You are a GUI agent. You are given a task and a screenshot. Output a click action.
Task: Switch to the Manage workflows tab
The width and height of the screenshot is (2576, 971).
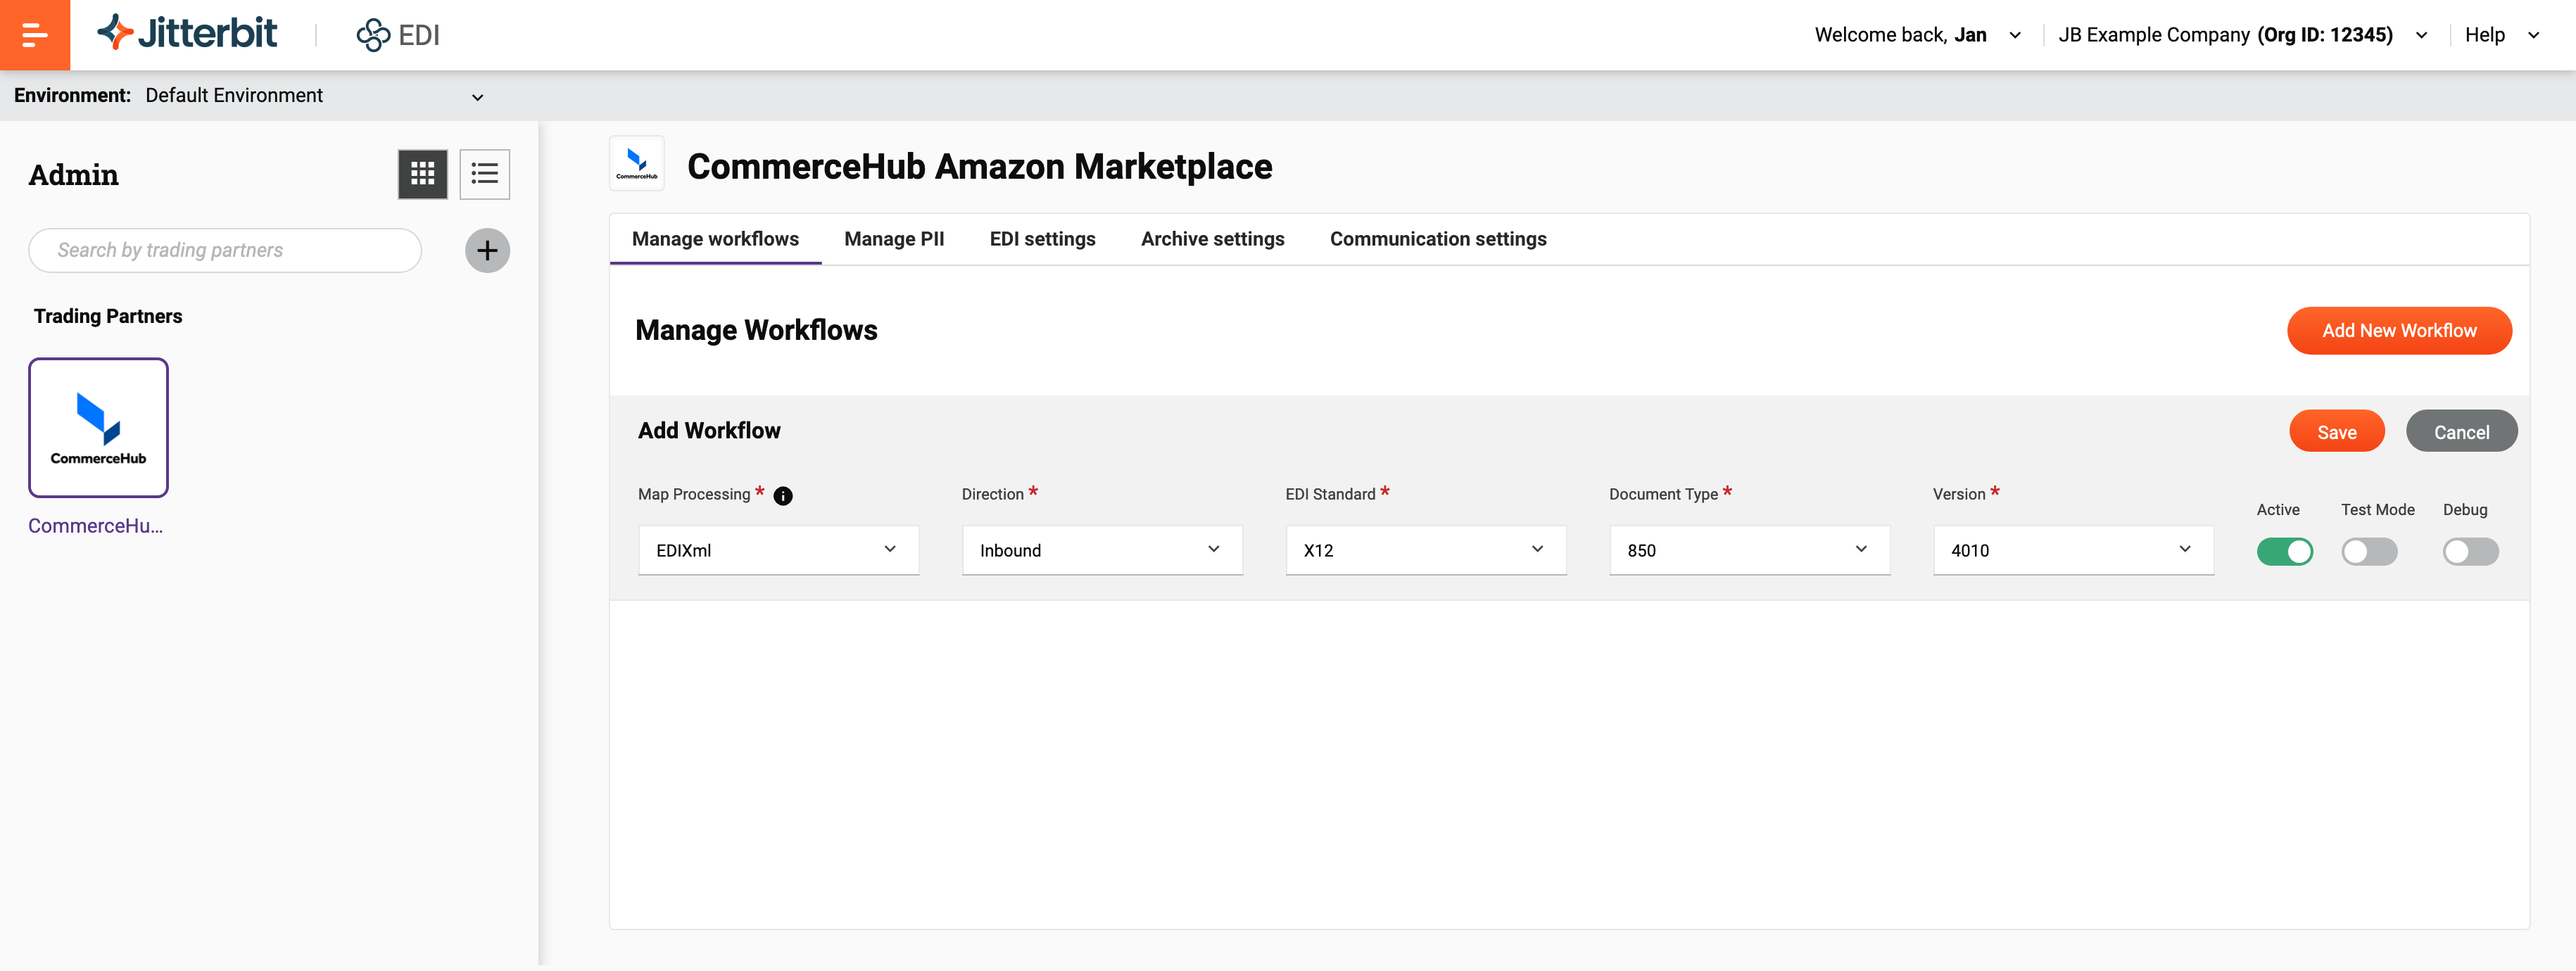pyautogui.click(x=715, y=239)
